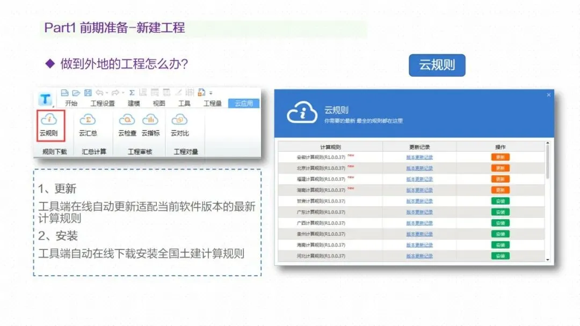Image resolution: width=580 pixels, height=326 pixels.
Task: Click 更新 button for 湖南计算规则
Action: [x=500, y=190]
